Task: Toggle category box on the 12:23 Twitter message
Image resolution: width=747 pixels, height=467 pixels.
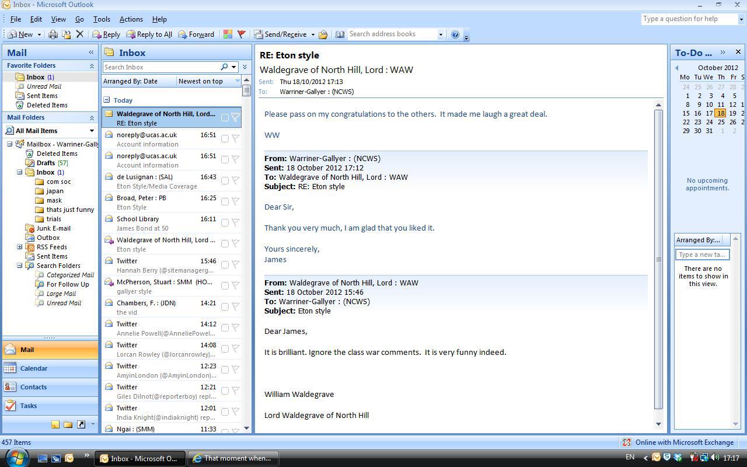Action: point(225,370)
